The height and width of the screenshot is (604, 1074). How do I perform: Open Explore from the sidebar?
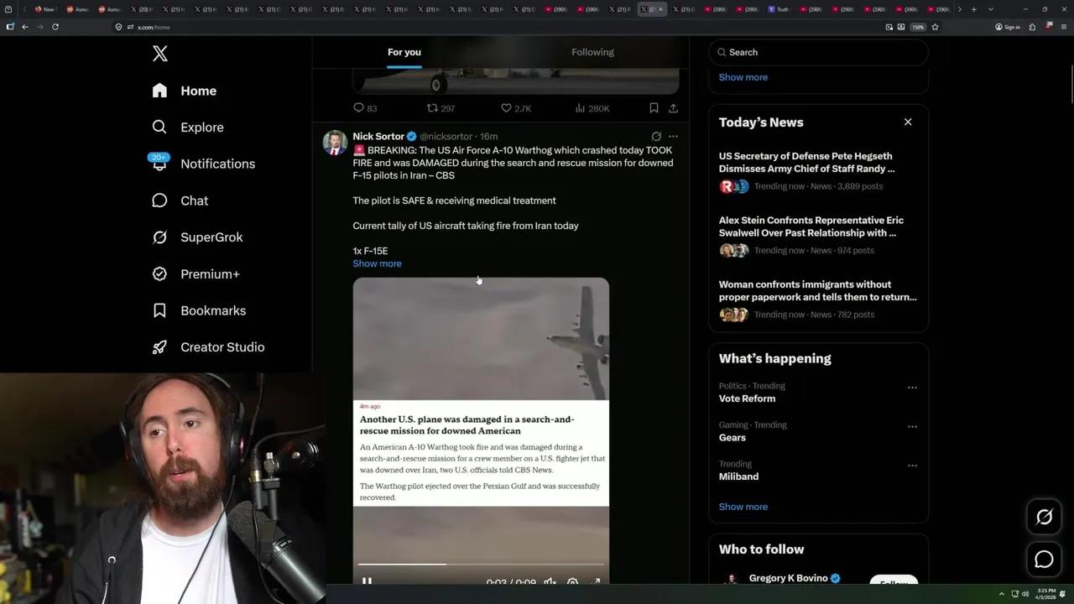coord(188,128)
